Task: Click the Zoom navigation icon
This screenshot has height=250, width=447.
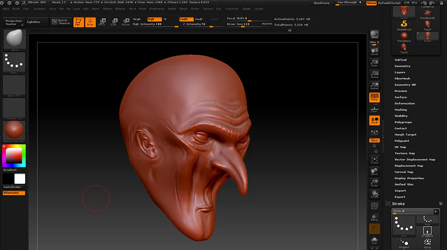Action: [374, 63]
